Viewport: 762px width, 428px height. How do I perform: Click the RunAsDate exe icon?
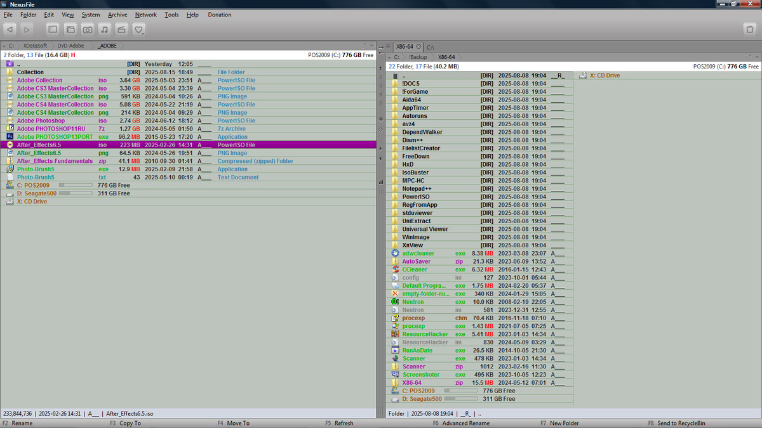point(395,351)
